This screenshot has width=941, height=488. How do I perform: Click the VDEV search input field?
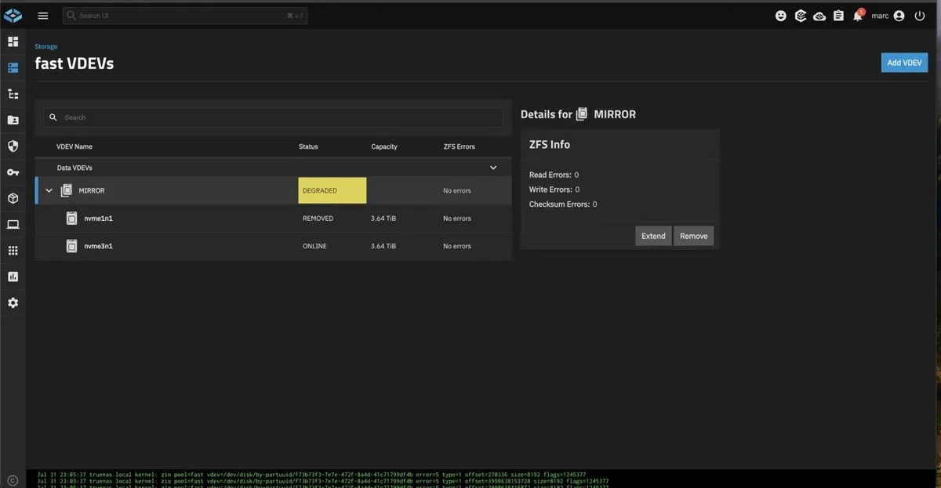pos(273,117)
